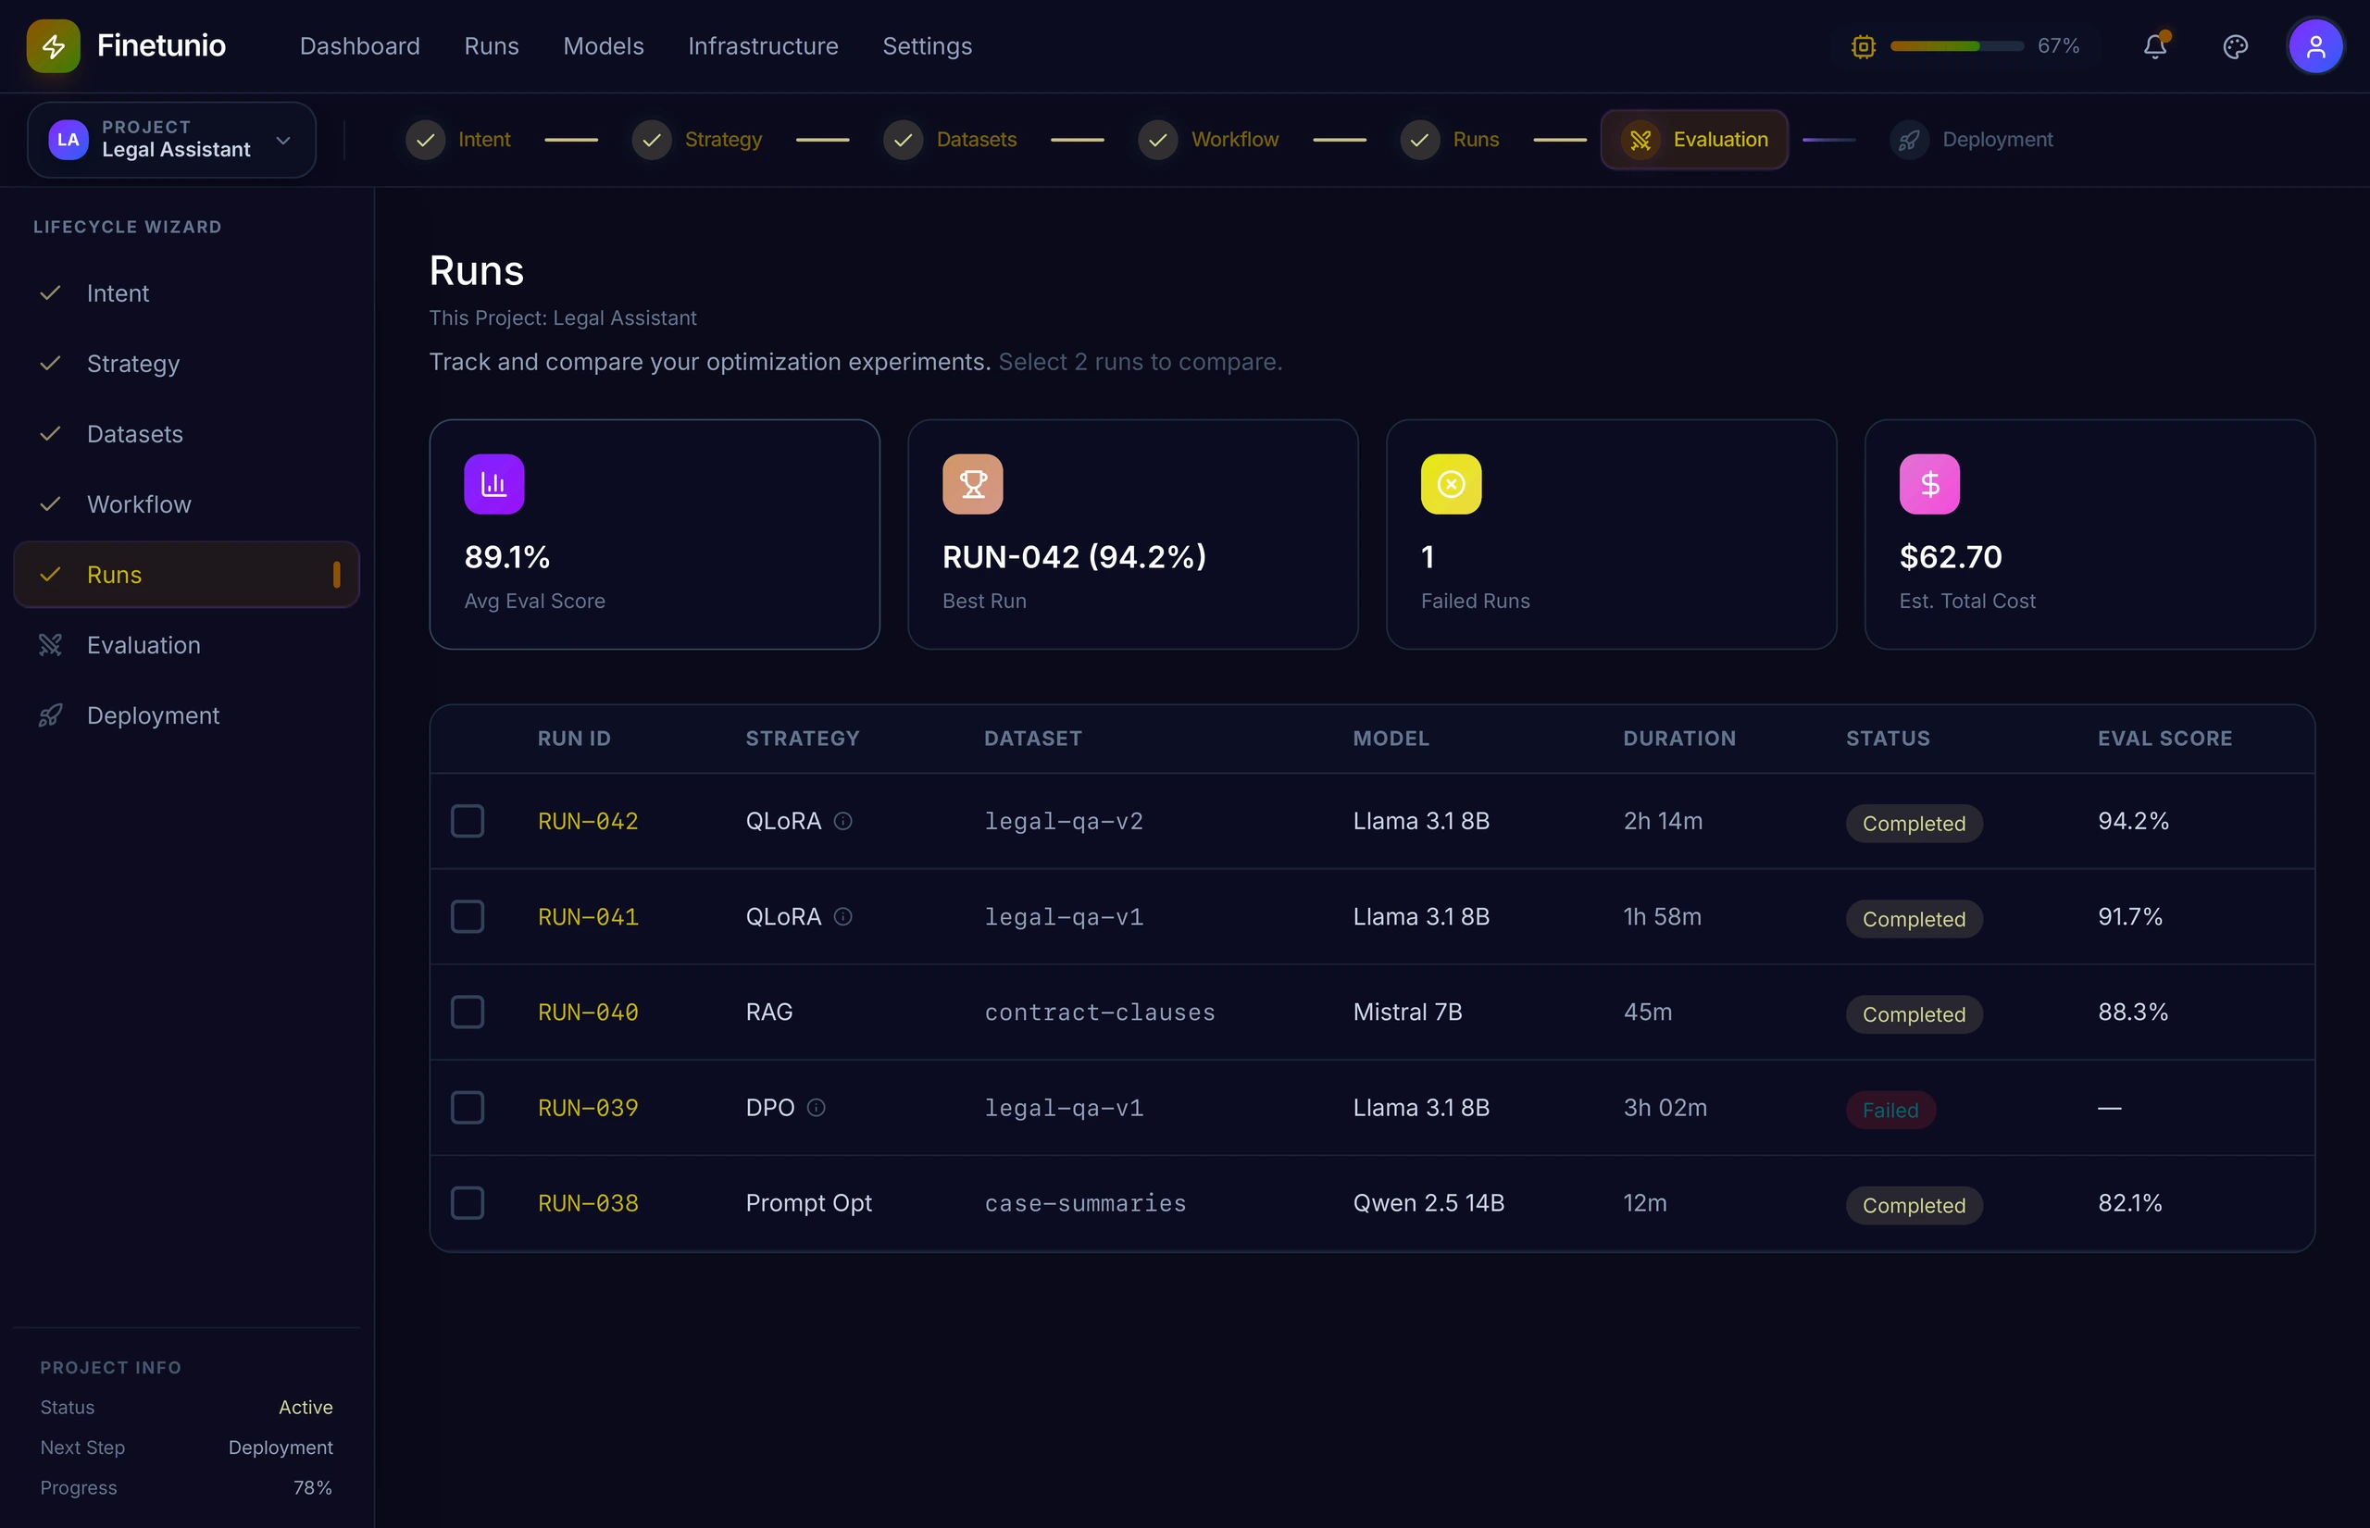Show QLoRA info for RUN-042

pyautogui.click(x=842, y=821)
